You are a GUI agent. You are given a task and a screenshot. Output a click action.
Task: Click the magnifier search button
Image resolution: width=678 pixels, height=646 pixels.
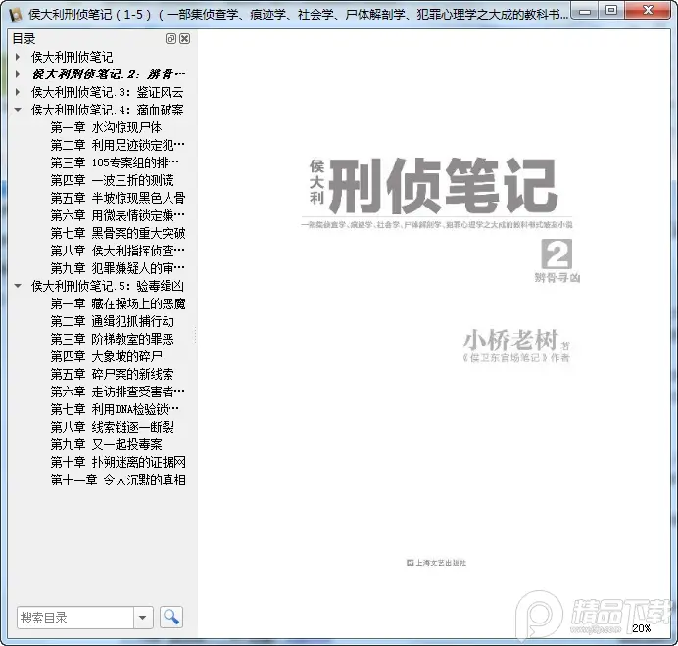(171, 617)
